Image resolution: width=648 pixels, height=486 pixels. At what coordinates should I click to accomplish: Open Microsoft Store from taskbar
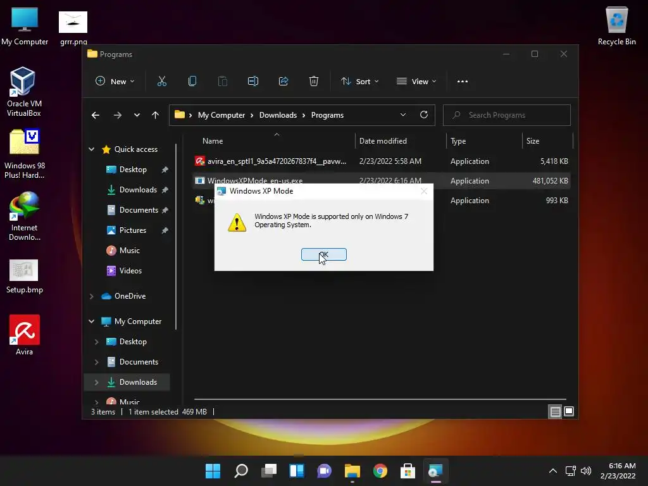coord(408,471)
